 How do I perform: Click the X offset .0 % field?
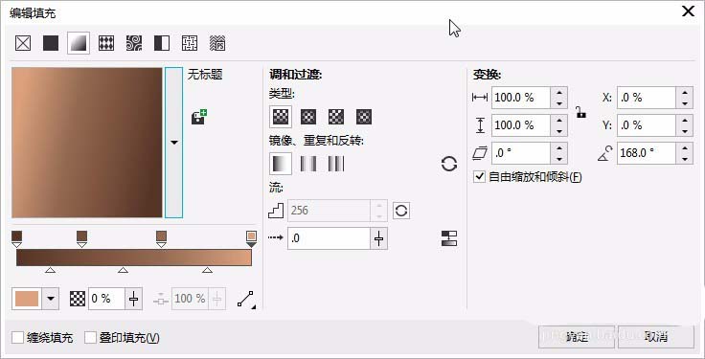[647, 98]
